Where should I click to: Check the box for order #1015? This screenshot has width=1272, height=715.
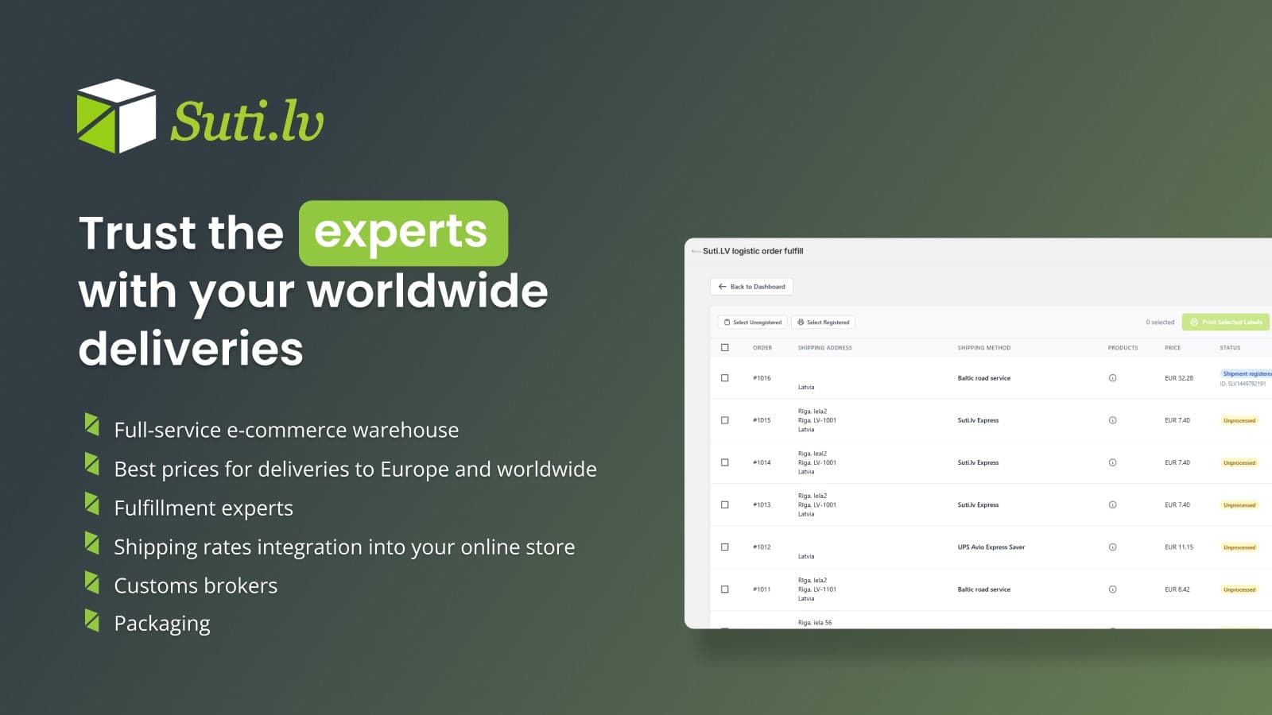[x=724, y=420]
